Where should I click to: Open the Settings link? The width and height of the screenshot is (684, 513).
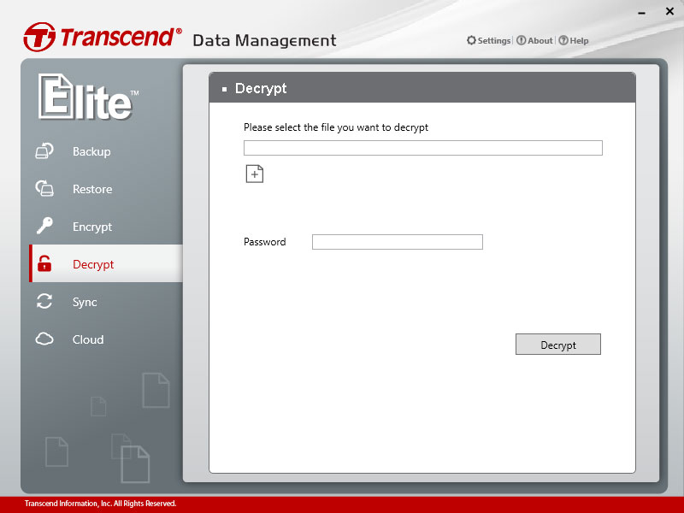click(494, 40)
